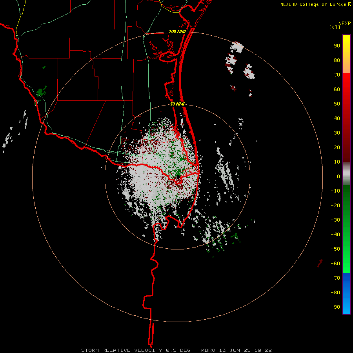Click the blue segment of the color bar
Screen dimensions: 353x353
pyautogui.click(x=346, y=293)
